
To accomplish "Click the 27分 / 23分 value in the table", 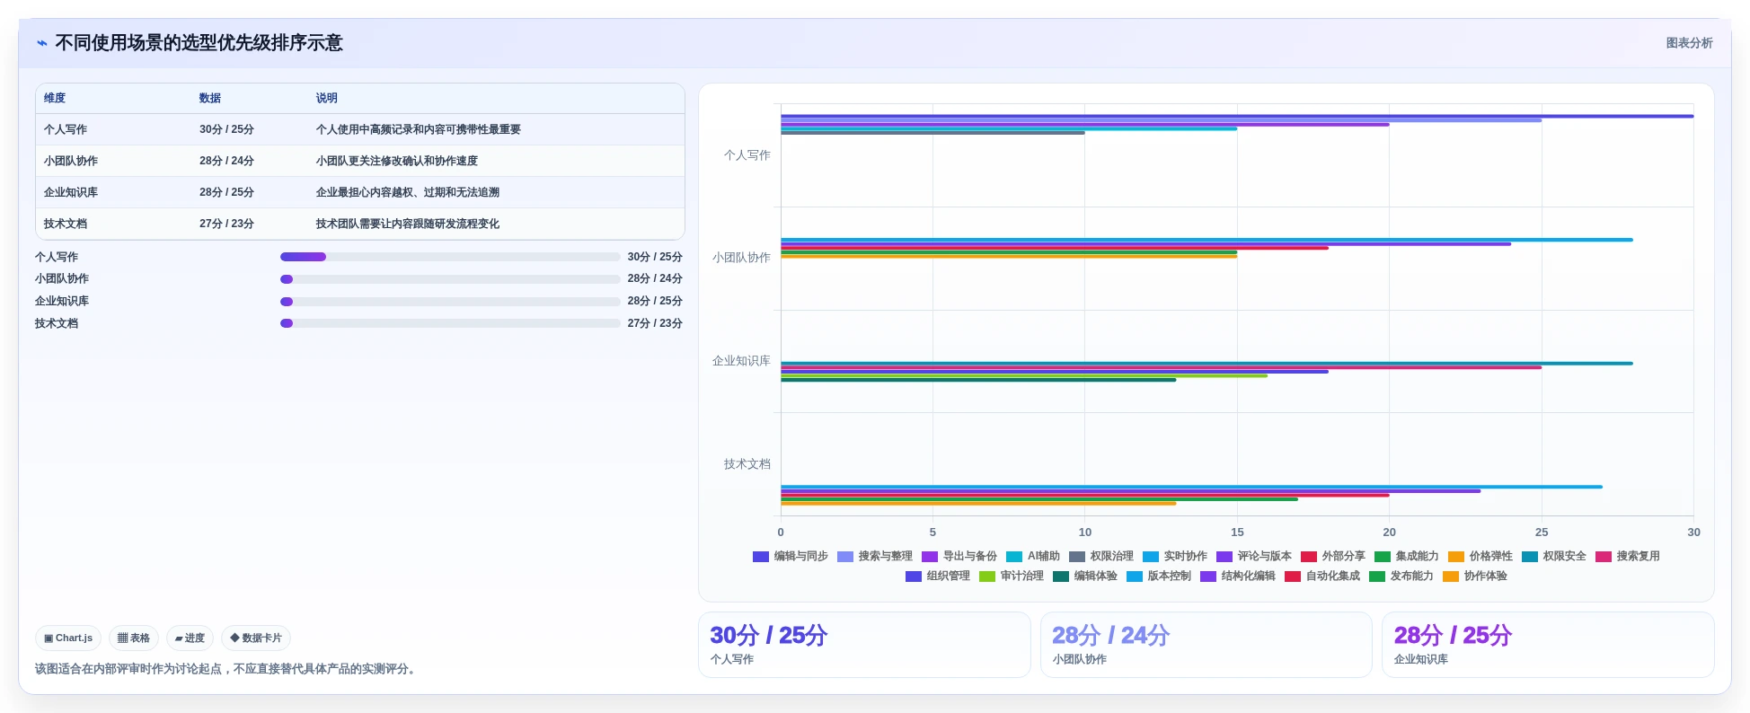I will pos(226,224).
